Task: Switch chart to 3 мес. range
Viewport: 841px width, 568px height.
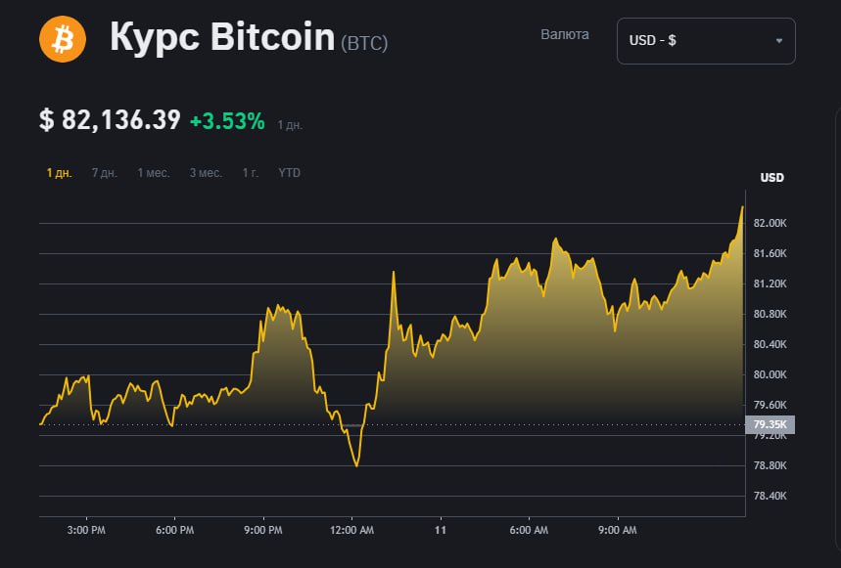Action: 206,173
